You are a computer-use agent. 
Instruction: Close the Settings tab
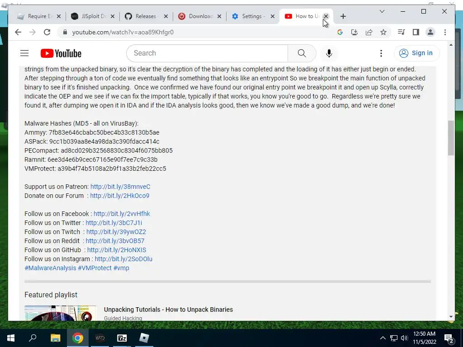click(273, 16)
